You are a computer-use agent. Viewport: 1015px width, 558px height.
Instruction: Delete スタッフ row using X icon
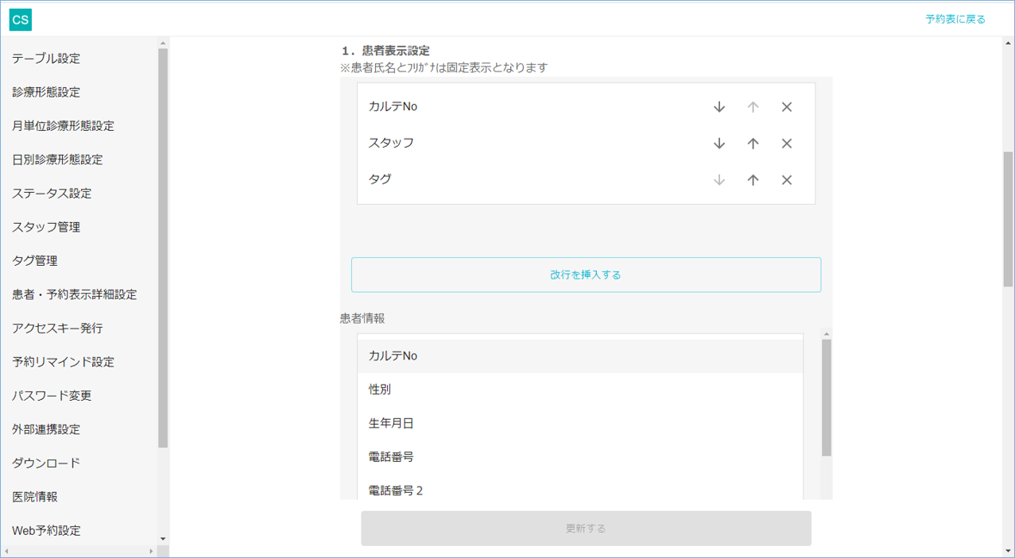click(x=787, y=144)
